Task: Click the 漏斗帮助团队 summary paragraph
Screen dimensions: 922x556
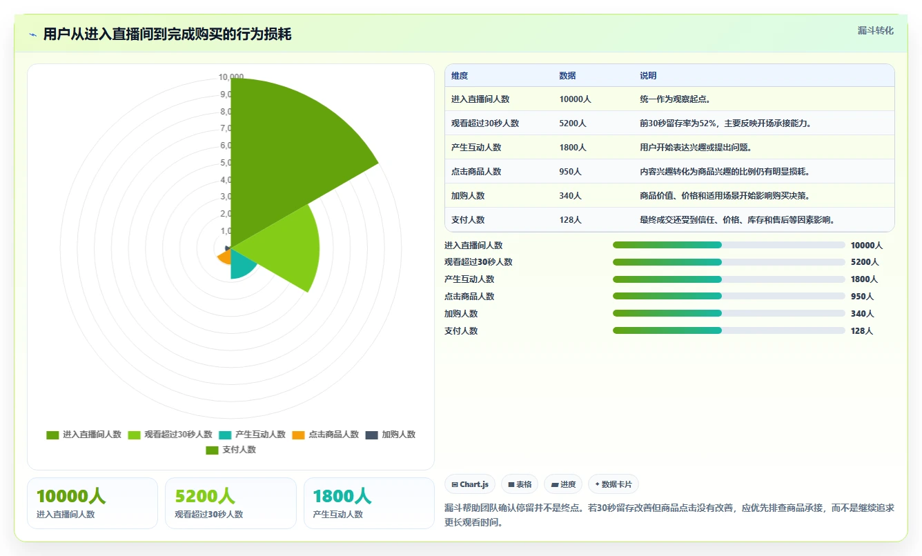Action: point(669,515)
